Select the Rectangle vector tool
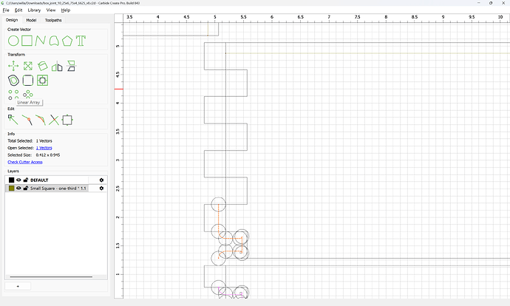Viewport: 510px width, 306px height. point(27,41)
